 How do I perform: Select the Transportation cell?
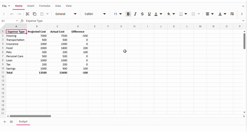(16, 40)
